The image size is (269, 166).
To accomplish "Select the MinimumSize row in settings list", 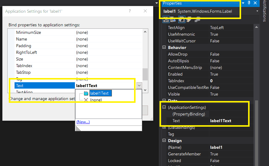I will coord(29,32).
